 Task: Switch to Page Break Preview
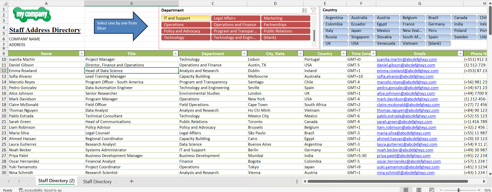(432, 190)
